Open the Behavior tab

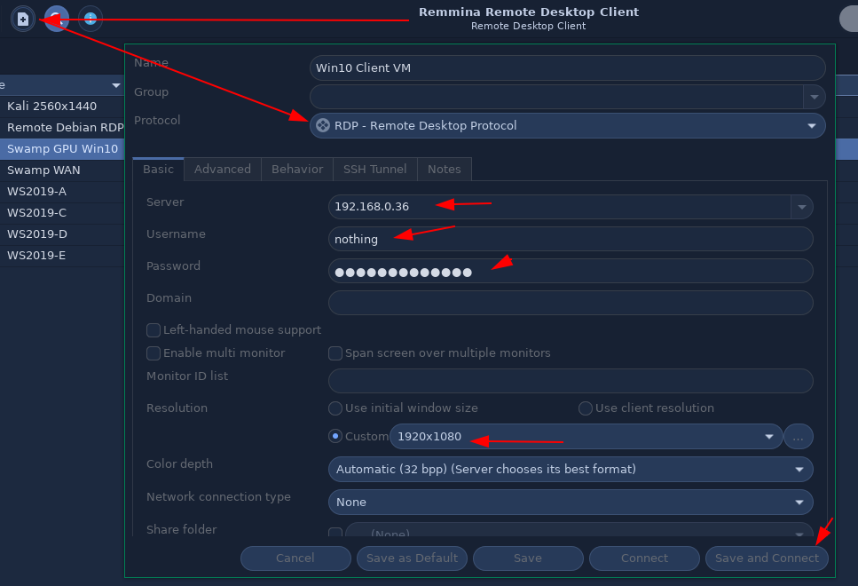tap(297, 170)
